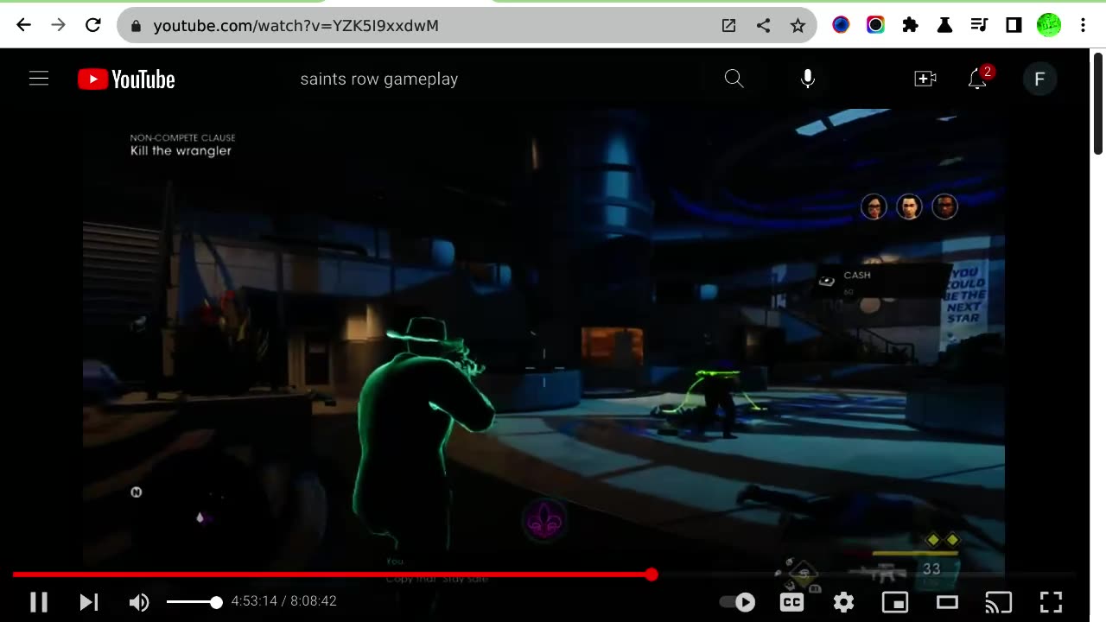
Task: Pause the video
Action: [39, 602]
